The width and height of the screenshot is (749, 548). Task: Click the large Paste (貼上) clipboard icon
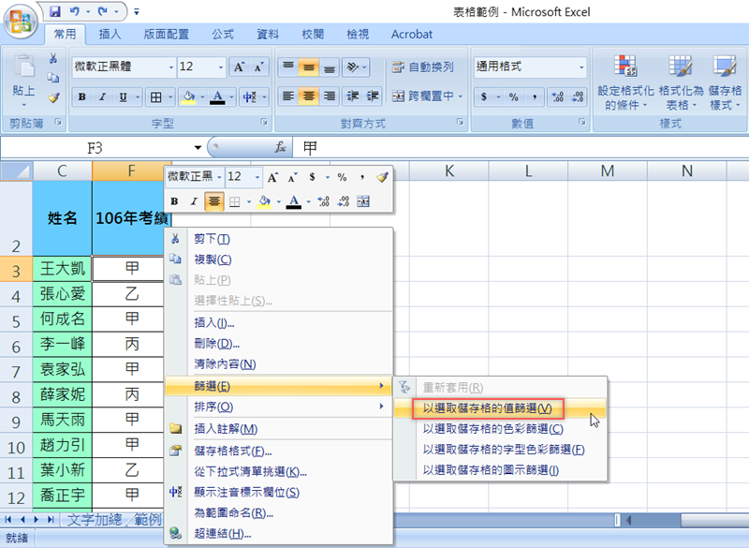pyautogui.click(x=23, y=75)
